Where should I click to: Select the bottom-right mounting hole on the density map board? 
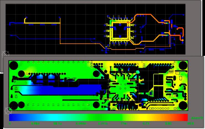[x=183, y=106]
